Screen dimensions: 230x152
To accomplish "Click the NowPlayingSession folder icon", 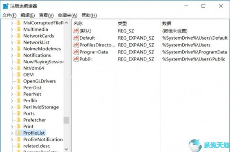I will click(19, 62).
